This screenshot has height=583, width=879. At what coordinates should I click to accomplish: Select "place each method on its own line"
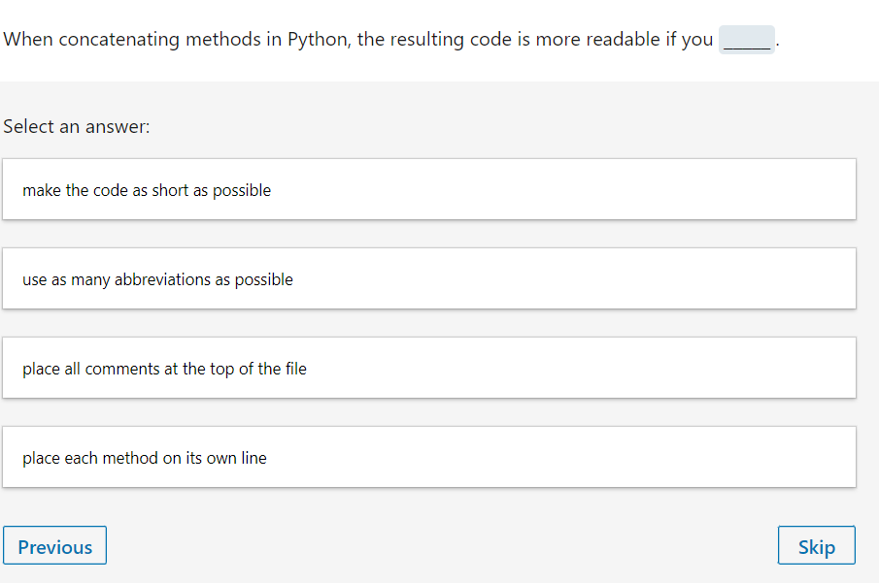[x=428, y=458]
